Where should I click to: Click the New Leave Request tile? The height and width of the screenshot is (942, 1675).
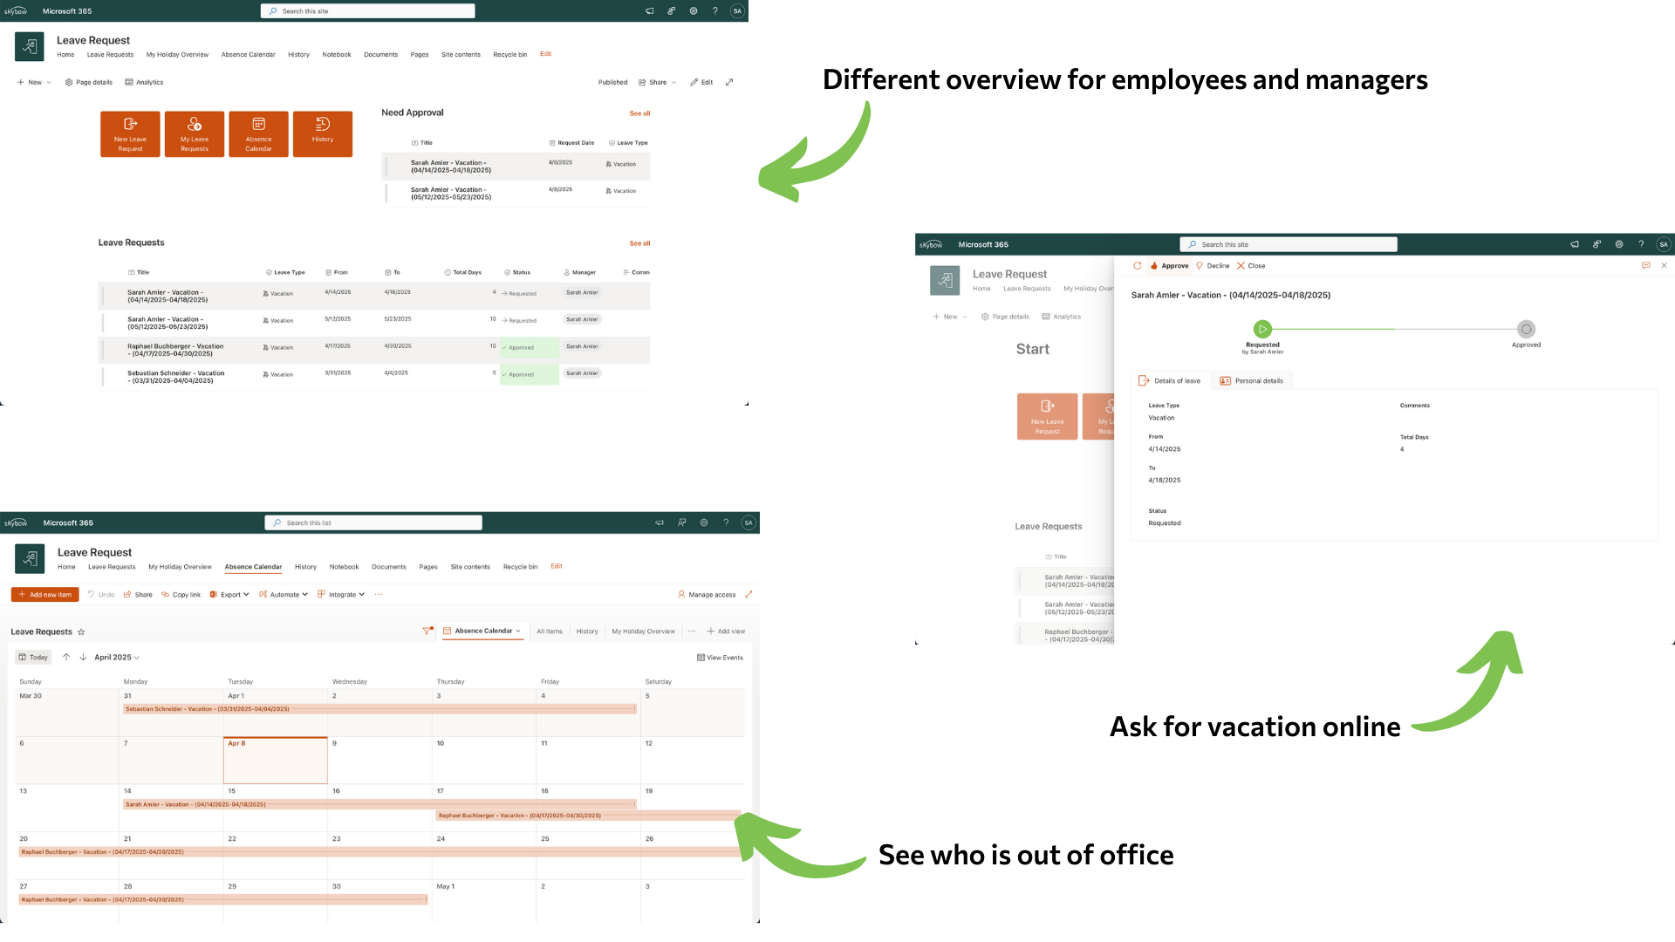130,133
